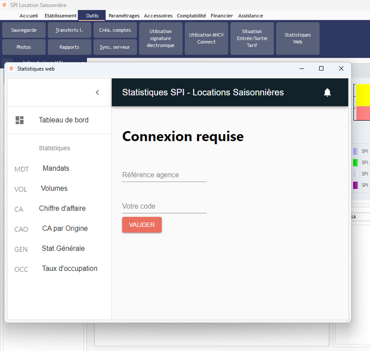
Task: Focus the Référence agence input field
Action: pos(165,175)
